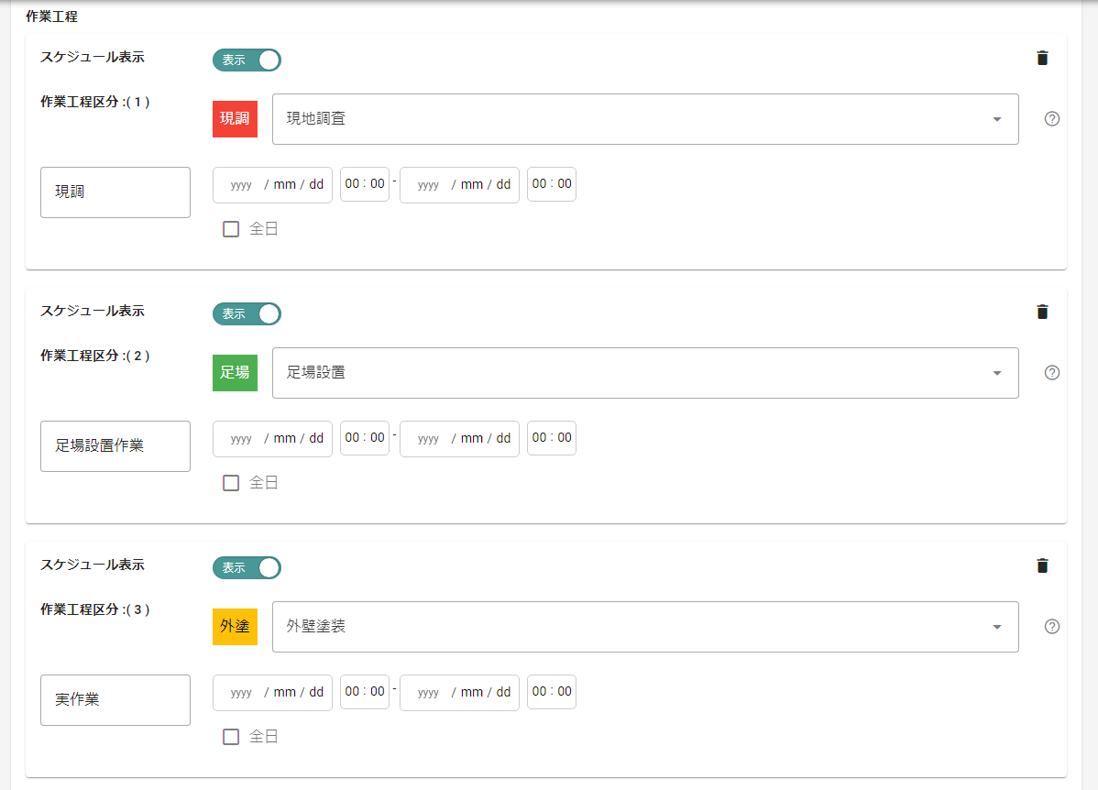Image resolution: width=1098 pixels, height=790 pixels.
Task: Click the red 現調 color tag
Action: (236, 119)
